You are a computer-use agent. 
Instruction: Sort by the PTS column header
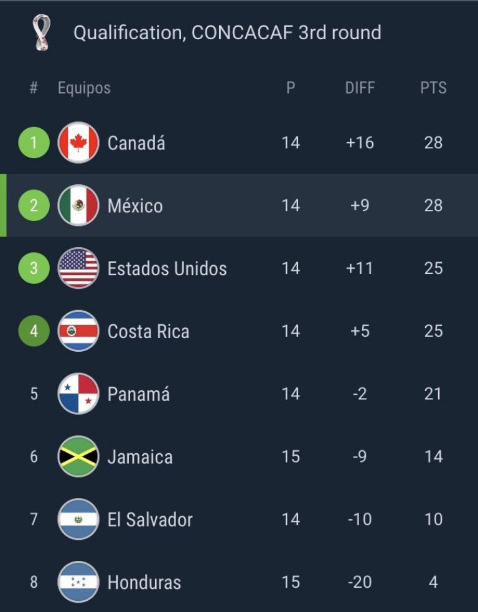tap(433, 88)
